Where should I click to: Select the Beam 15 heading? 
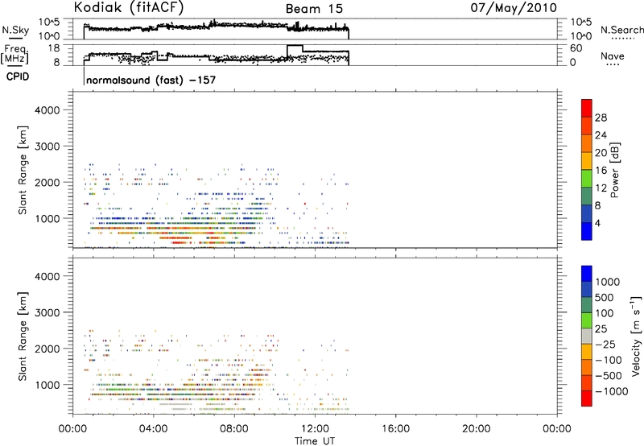click(x=314, y=9)
